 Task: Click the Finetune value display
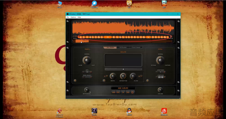click(161, 77)
